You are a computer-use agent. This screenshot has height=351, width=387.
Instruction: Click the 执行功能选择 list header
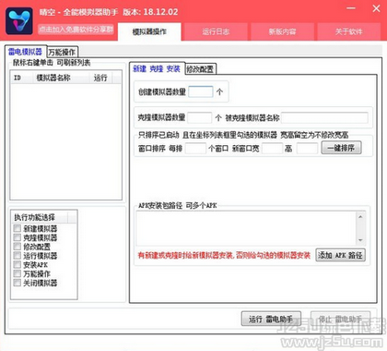point(41,217)
